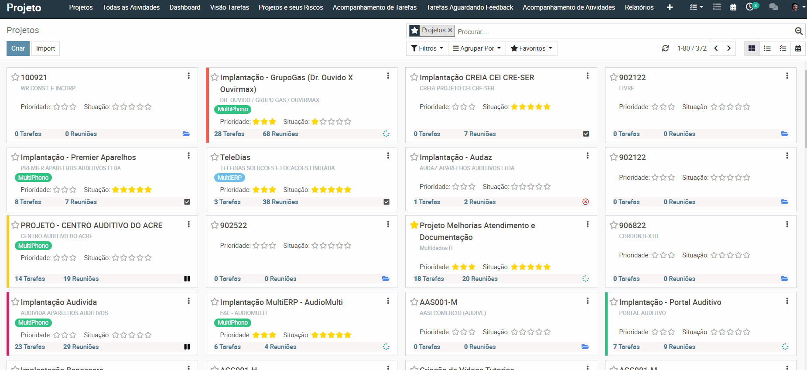Click the calendar icon in top navbar
The width and height of the screenshot is (807, 370).
click(x=733, y=7)
